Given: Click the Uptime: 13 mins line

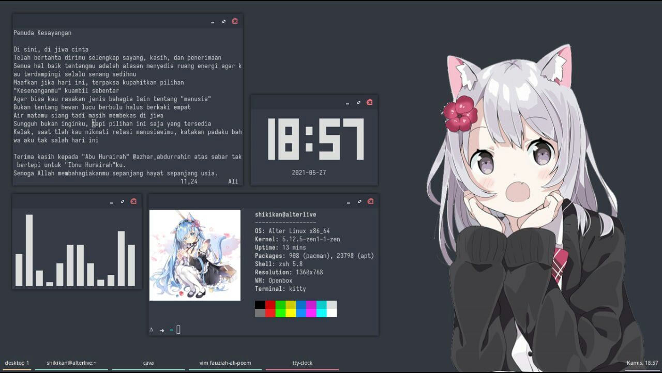Looking at the screenshot, I should click(x=280, y=247).
